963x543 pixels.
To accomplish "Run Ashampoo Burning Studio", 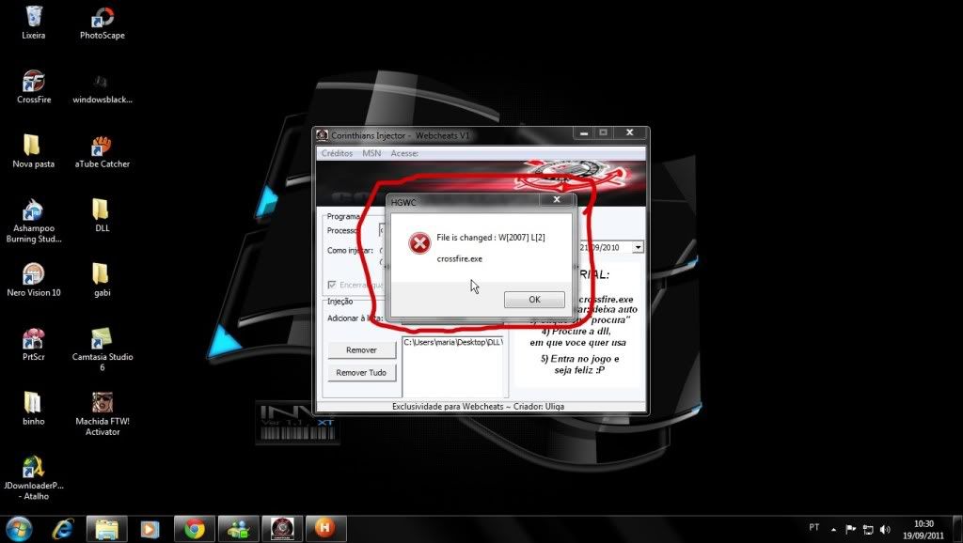I will point(33,209).
